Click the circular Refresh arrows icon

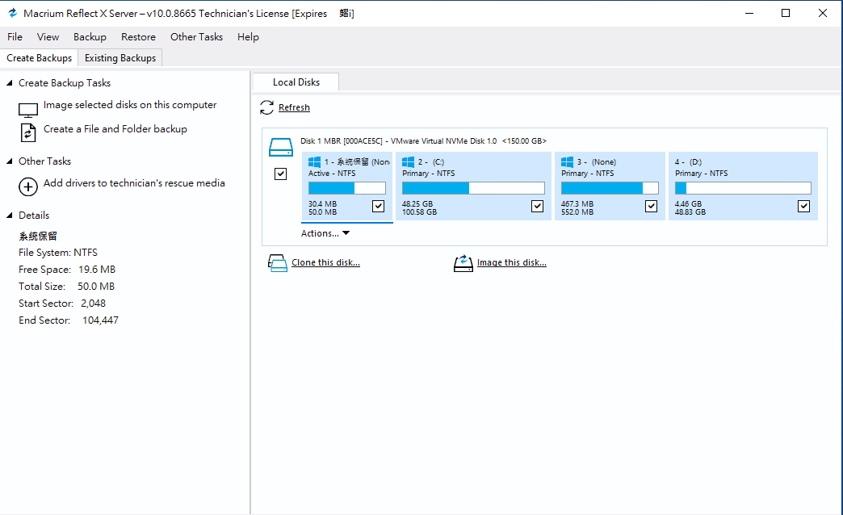point(267,107)
